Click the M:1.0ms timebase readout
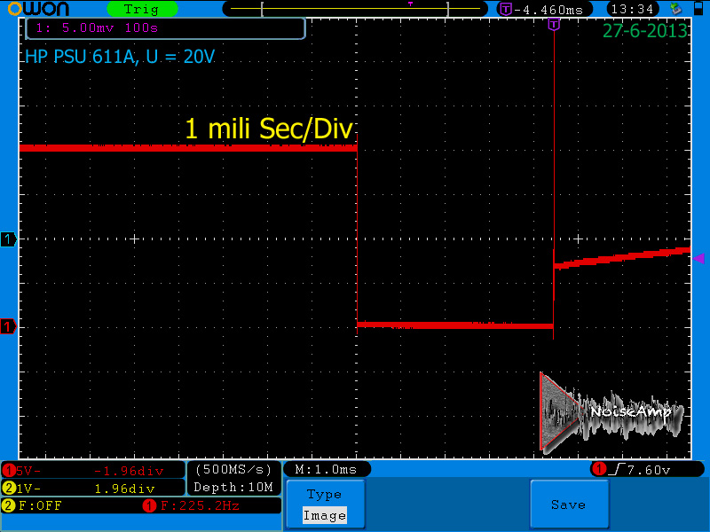 327,470
